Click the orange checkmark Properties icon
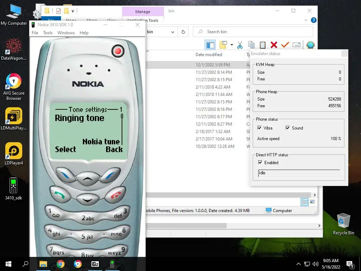This screenshot has height=271, width=361. 285,44
